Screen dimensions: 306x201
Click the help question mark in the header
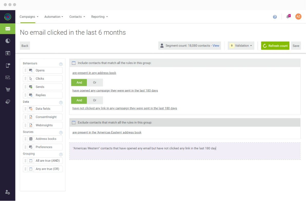click(x=275, y=16)
